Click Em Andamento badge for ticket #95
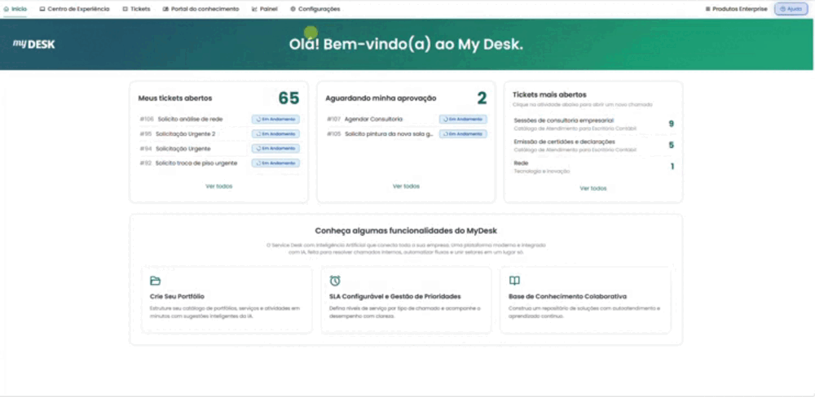Screen dimensions: 815x397 (x=276, y=134)
